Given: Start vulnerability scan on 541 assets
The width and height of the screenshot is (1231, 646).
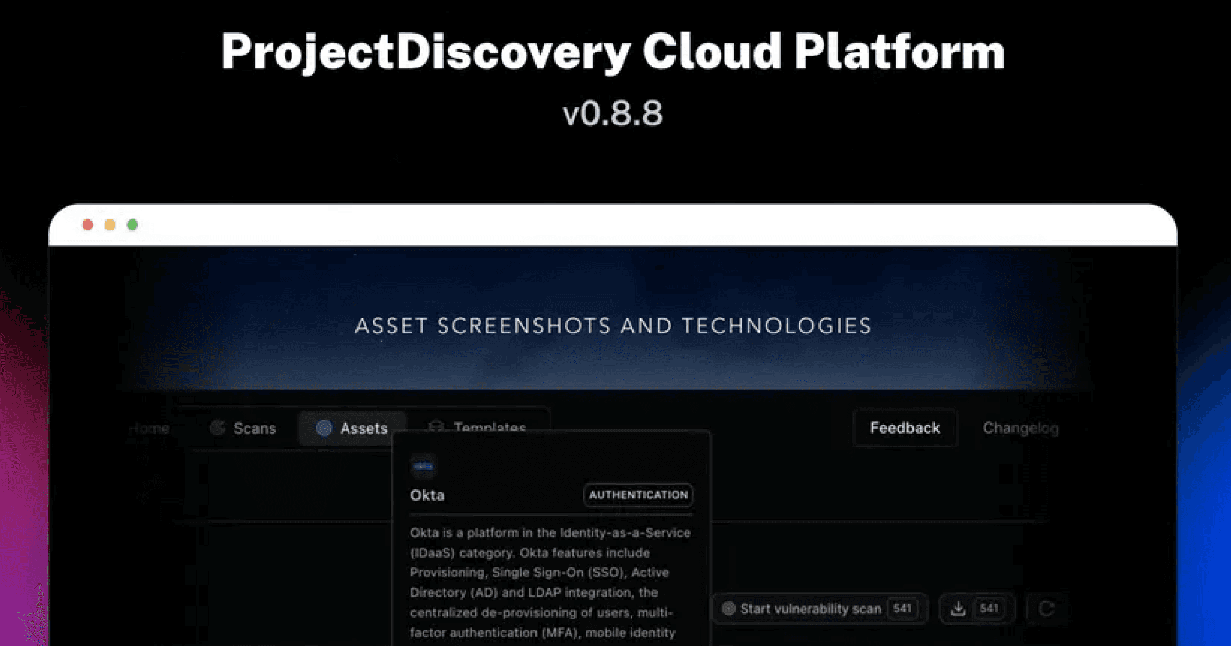Looking at the screenshot, I should pyautogui.click(x=820, y=609).
